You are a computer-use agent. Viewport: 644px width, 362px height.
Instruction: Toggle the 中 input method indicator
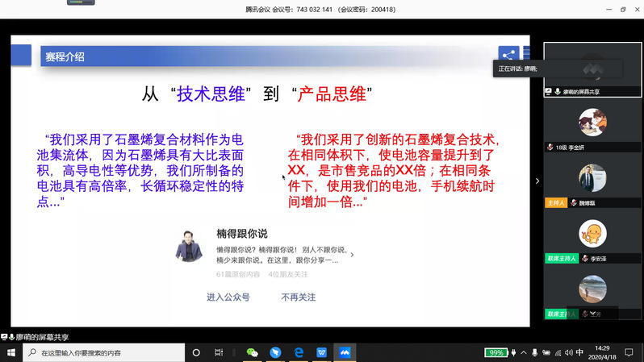tap(580, 353)
